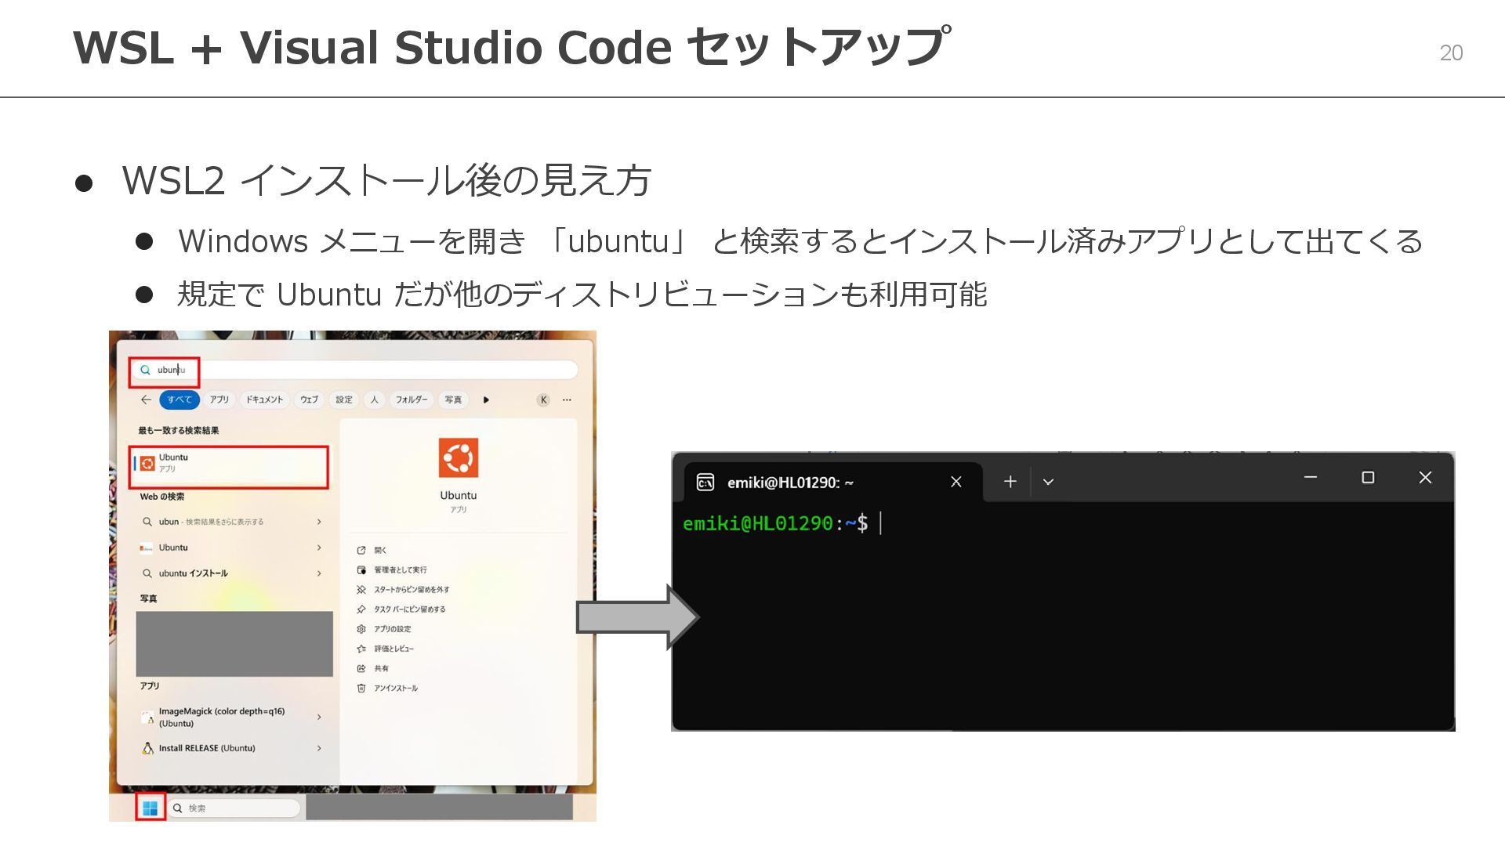This screenshot has width=1505, height=846.
Task: Open アプリの設定 option
Action: 393,628
